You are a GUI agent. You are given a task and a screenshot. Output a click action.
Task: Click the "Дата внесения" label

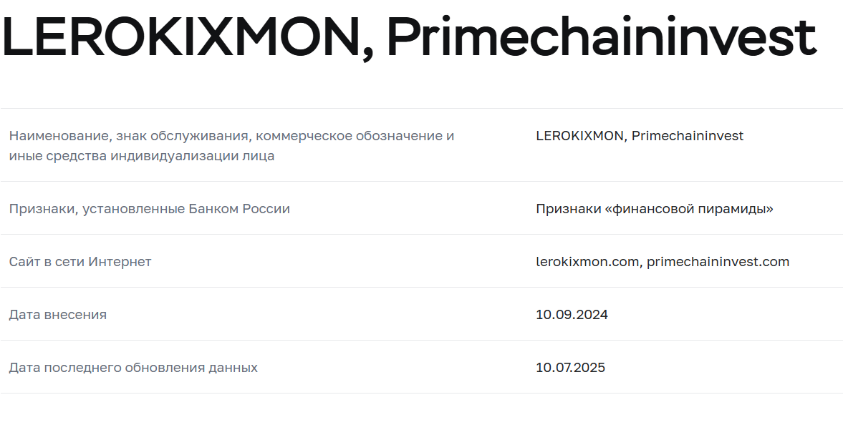tap(58, 315)
